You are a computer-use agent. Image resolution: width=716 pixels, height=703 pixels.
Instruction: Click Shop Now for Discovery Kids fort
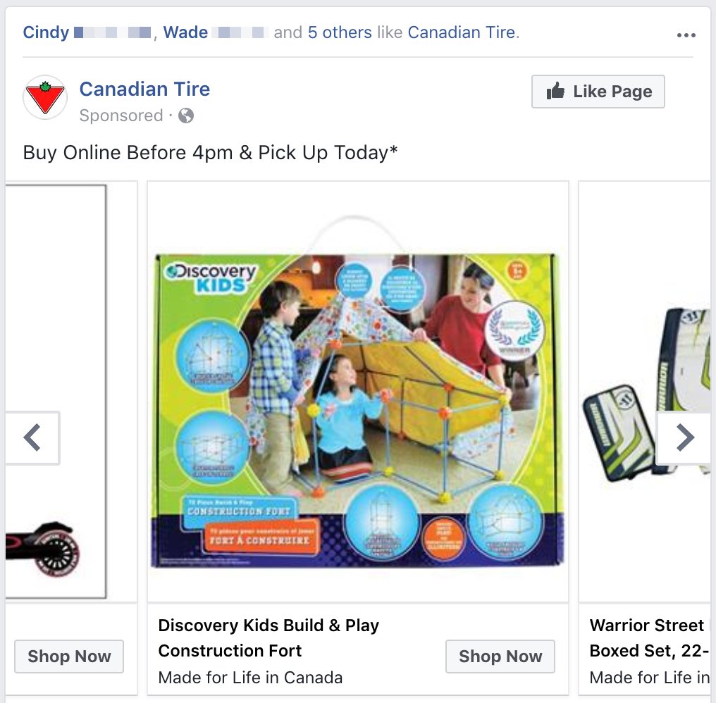500,657
